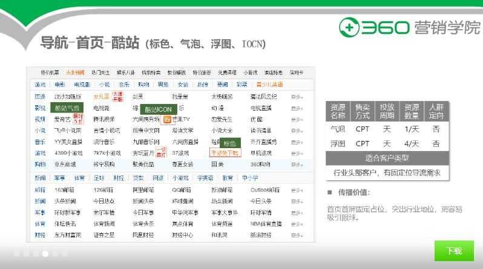Open the 京东商城 link
483x269 pixels.
click(65, 164)
